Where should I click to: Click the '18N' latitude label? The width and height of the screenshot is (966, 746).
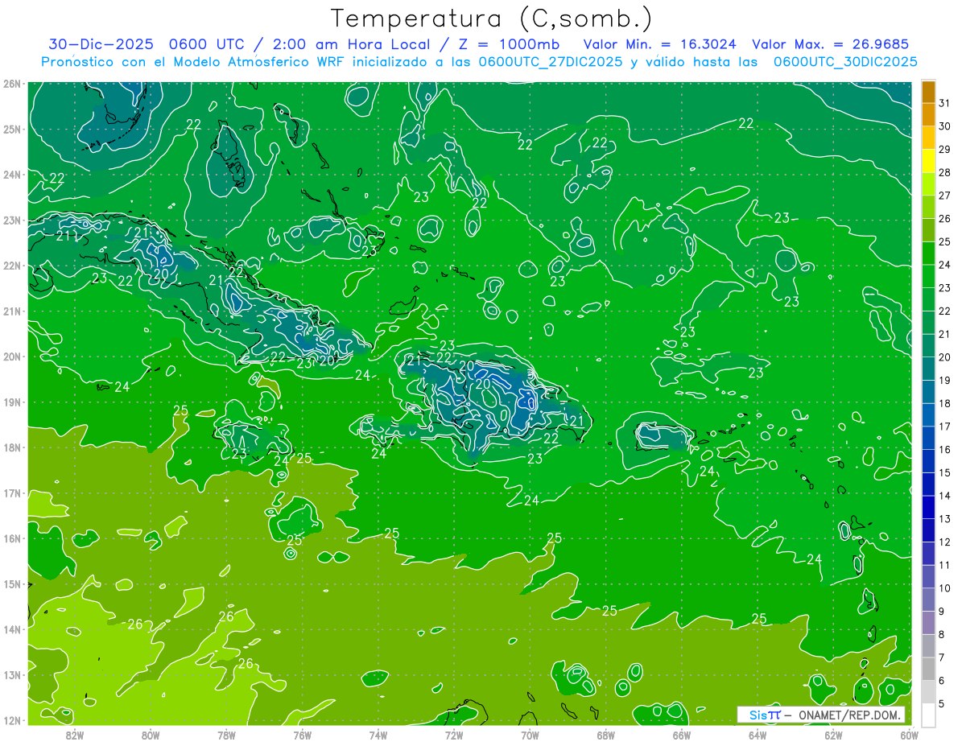click(x=12, y=447)
